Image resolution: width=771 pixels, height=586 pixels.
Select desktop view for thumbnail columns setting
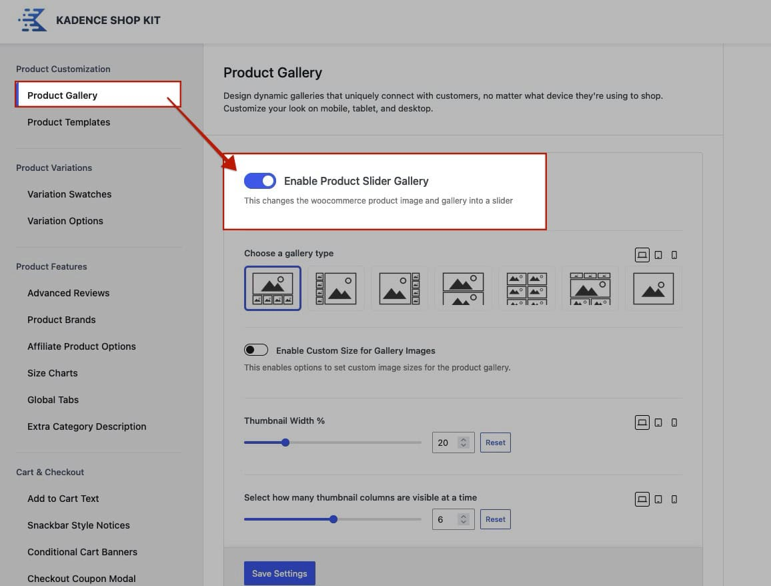coord(642,499)
